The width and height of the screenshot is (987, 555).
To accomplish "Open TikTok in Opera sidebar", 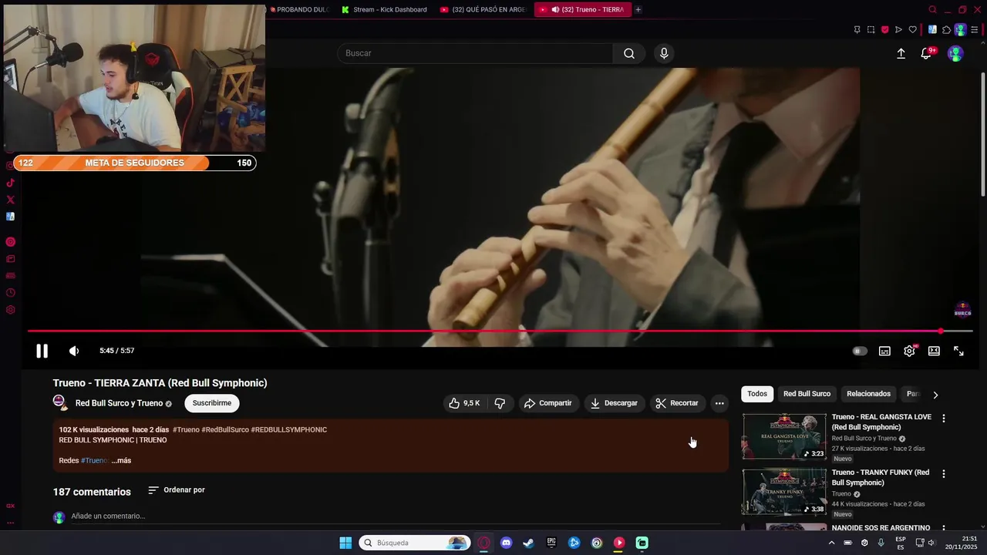I will pos(11,183).
